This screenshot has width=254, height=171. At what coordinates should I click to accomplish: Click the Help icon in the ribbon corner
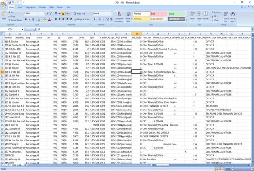242,7
